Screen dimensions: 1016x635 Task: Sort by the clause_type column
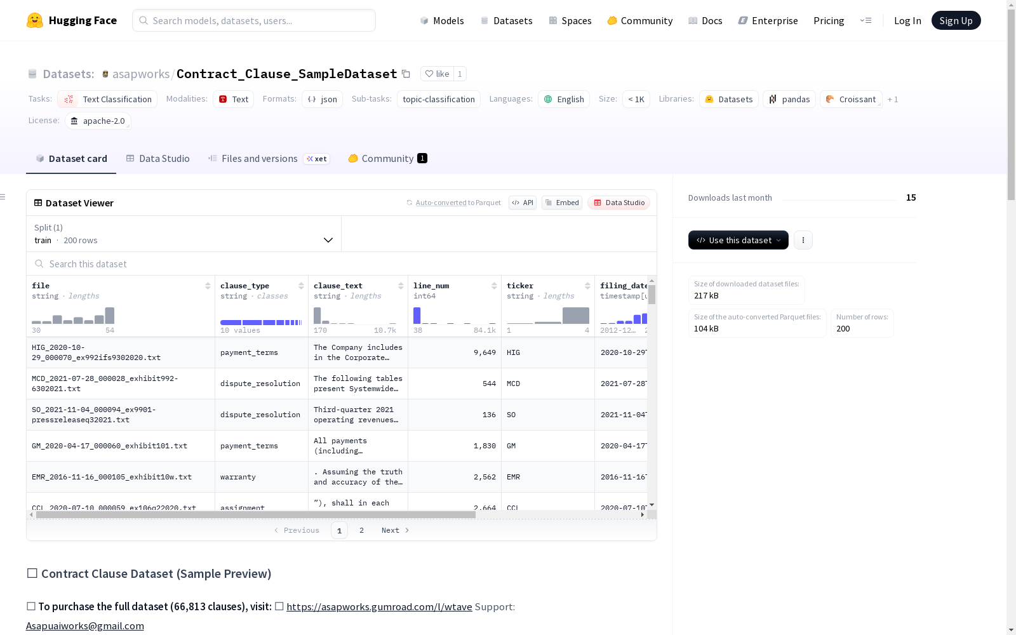(301, 286)
